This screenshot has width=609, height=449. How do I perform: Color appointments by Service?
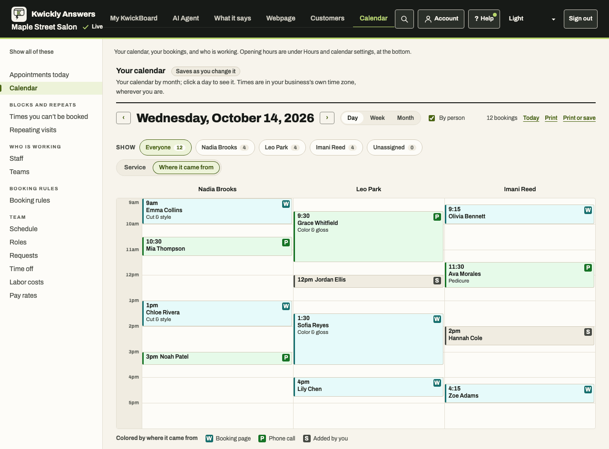(135, 167)
